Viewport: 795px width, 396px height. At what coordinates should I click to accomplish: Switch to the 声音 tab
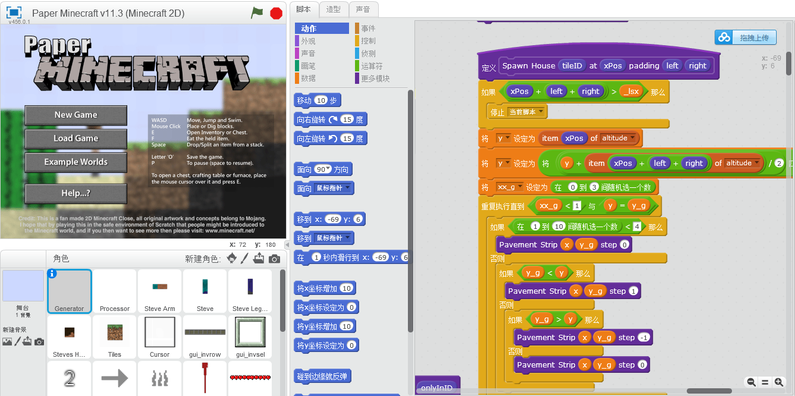[x=363, y=9]
